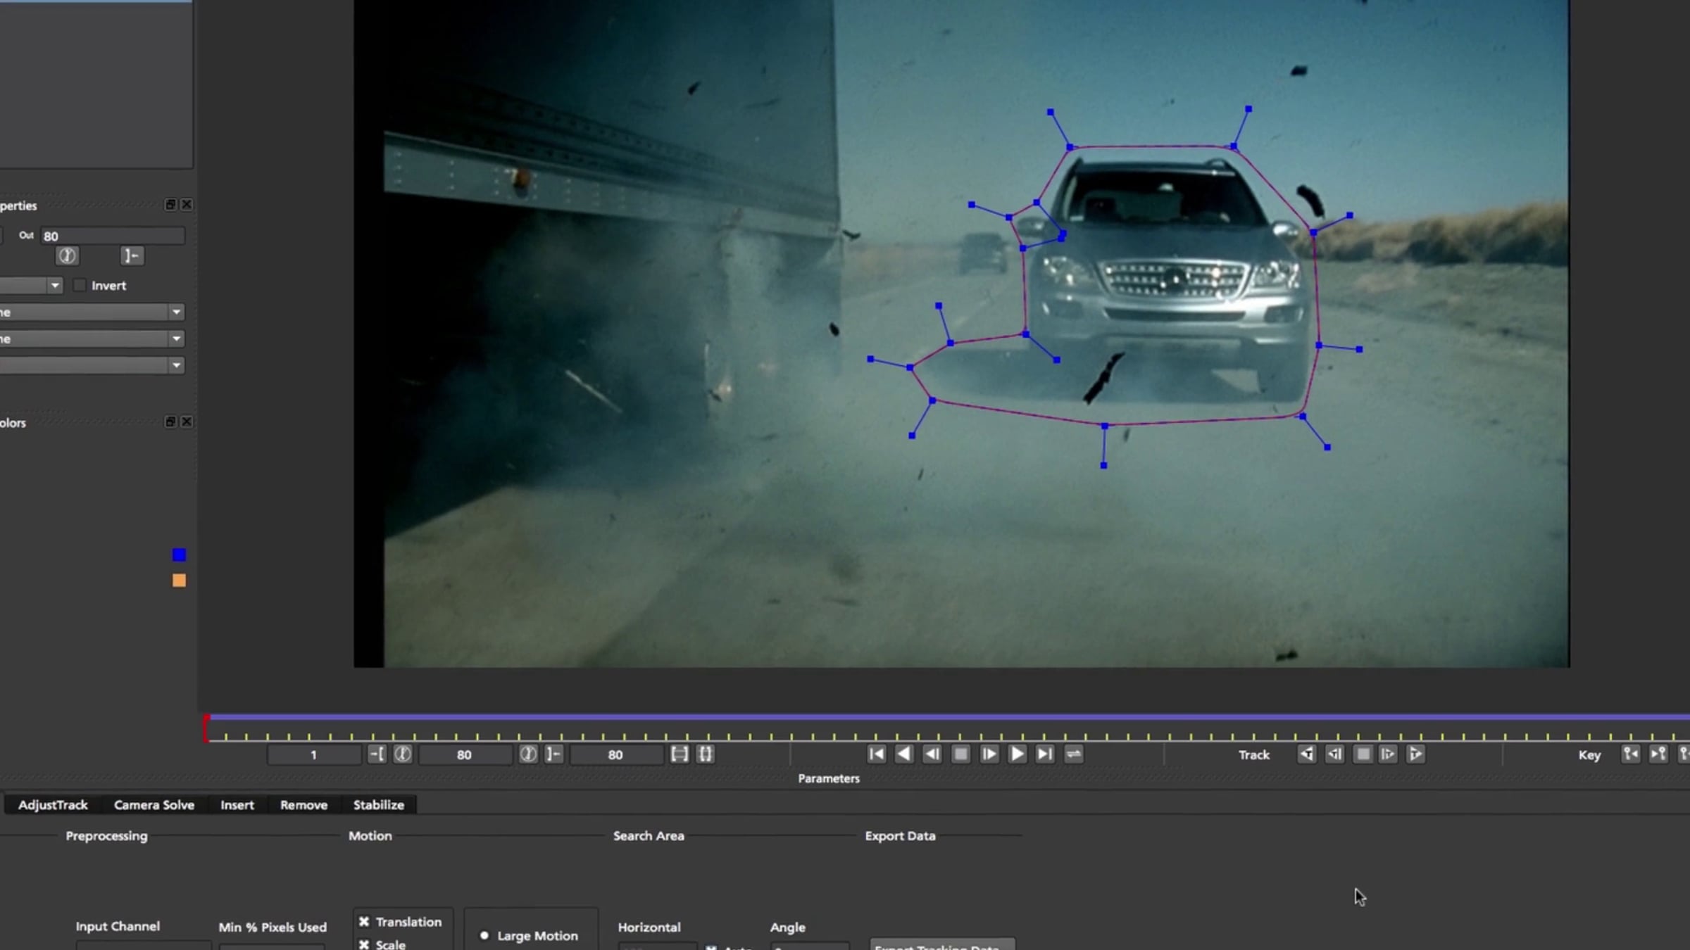Stop tracking with the Track stop button
The image size is (1690, 950).
pos(1363,754)
